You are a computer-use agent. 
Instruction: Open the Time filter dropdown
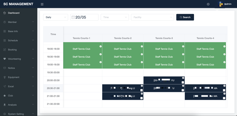115,17
